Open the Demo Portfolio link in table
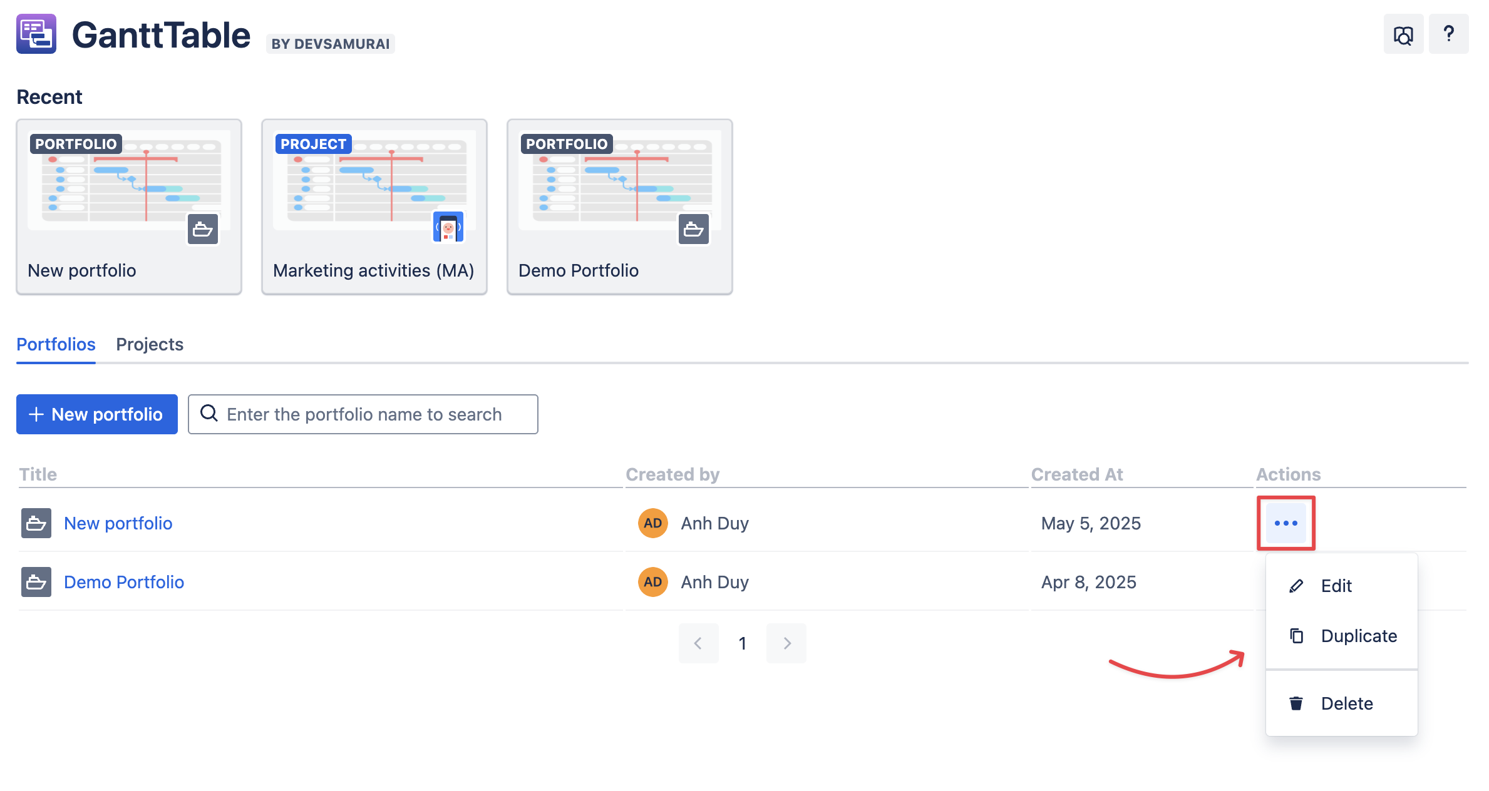This screenshot has height=791, width=1489. pos(124,582)
